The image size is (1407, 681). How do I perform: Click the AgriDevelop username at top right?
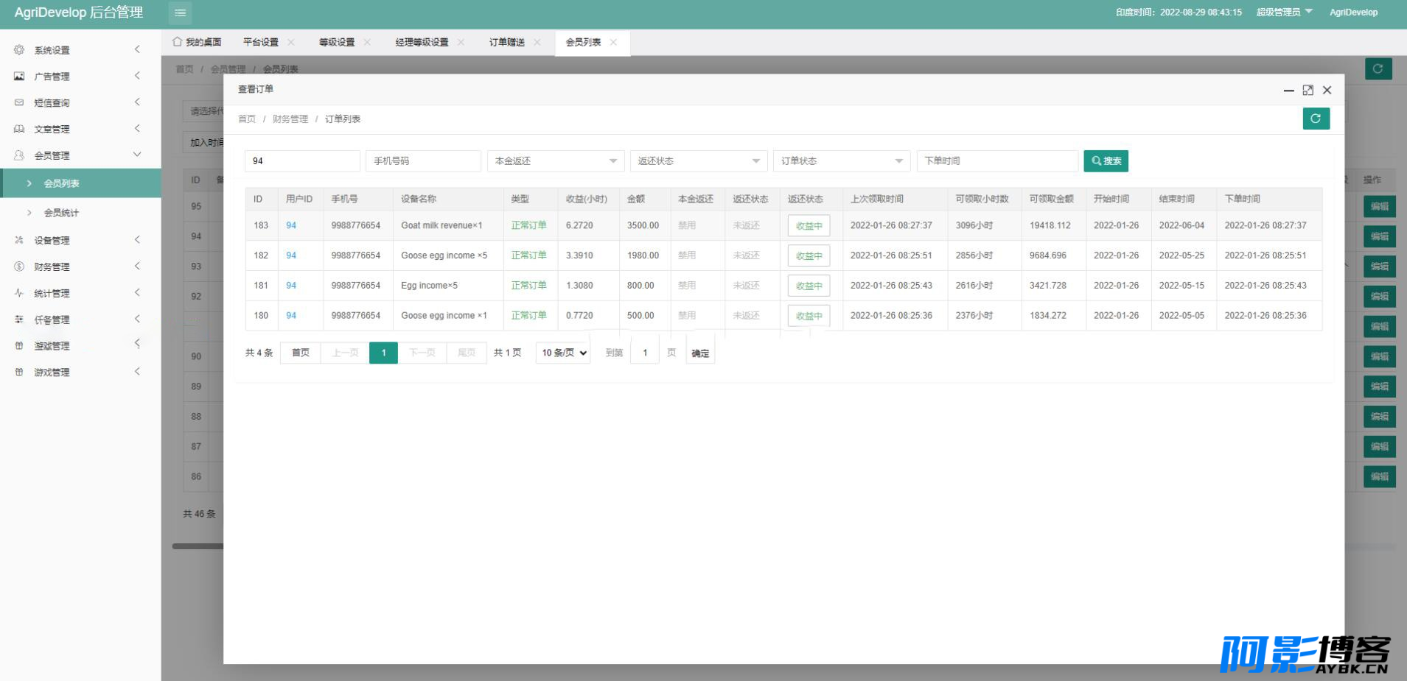tap(1353, 12)
